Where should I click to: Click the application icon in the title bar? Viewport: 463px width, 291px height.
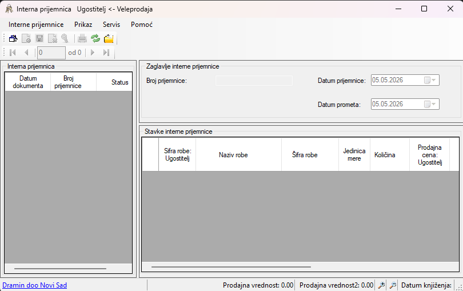coord(9,9)
